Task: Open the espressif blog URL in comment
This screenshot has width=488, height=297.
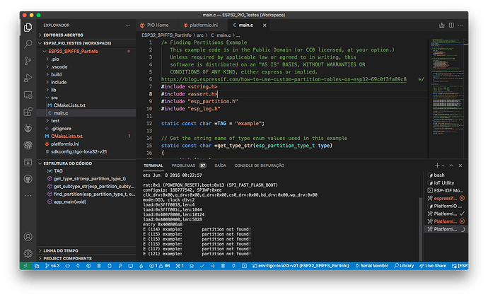Action: [284, 79]
